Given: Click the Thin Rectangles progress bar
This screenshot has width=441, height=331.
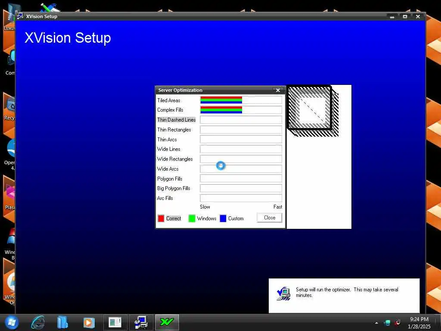Looking at the screenshot, I should [x=241, y=129].
